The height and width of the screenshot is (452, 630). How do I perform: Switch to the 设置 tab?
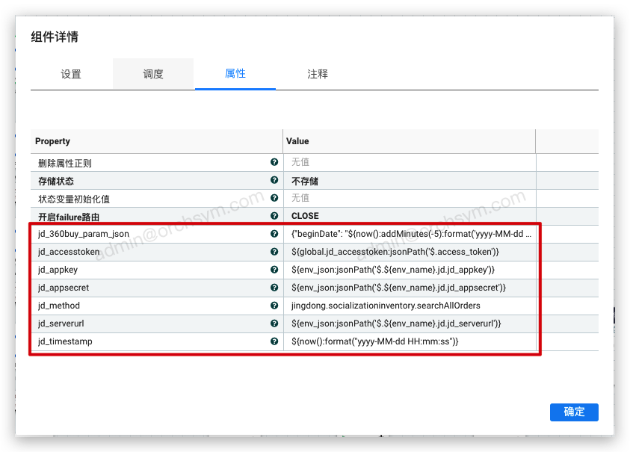(71, 74)
